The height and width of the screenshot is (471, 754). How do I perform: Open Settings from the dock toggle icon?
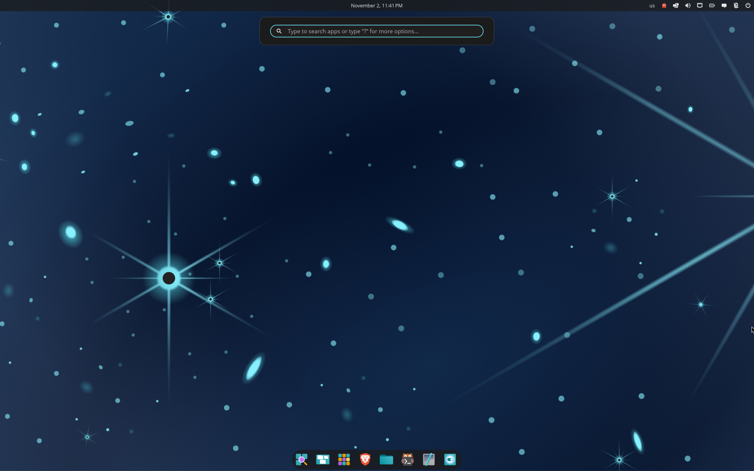coord(450,460)
